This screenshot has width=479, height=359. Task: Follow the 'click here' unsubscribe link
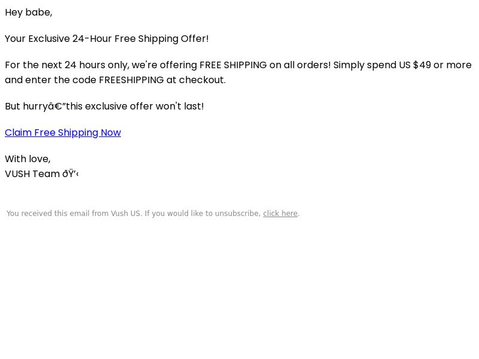280,214
